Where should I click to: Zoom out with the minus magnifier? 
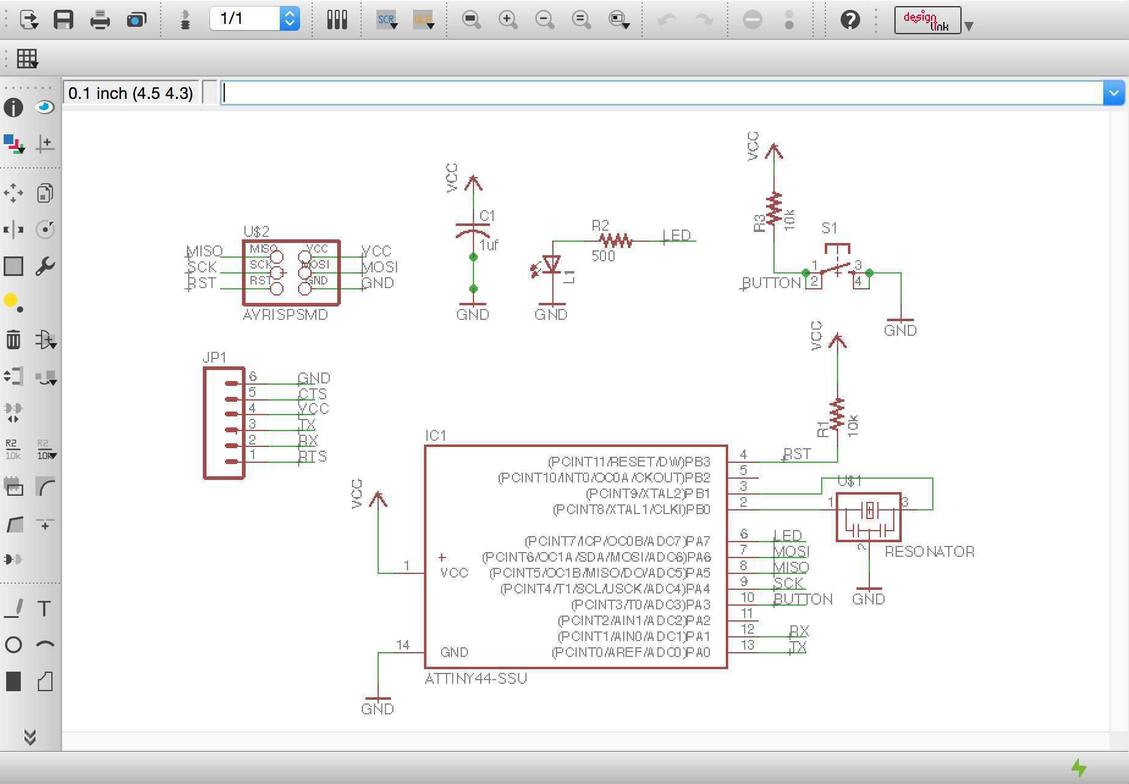[544, 20]
